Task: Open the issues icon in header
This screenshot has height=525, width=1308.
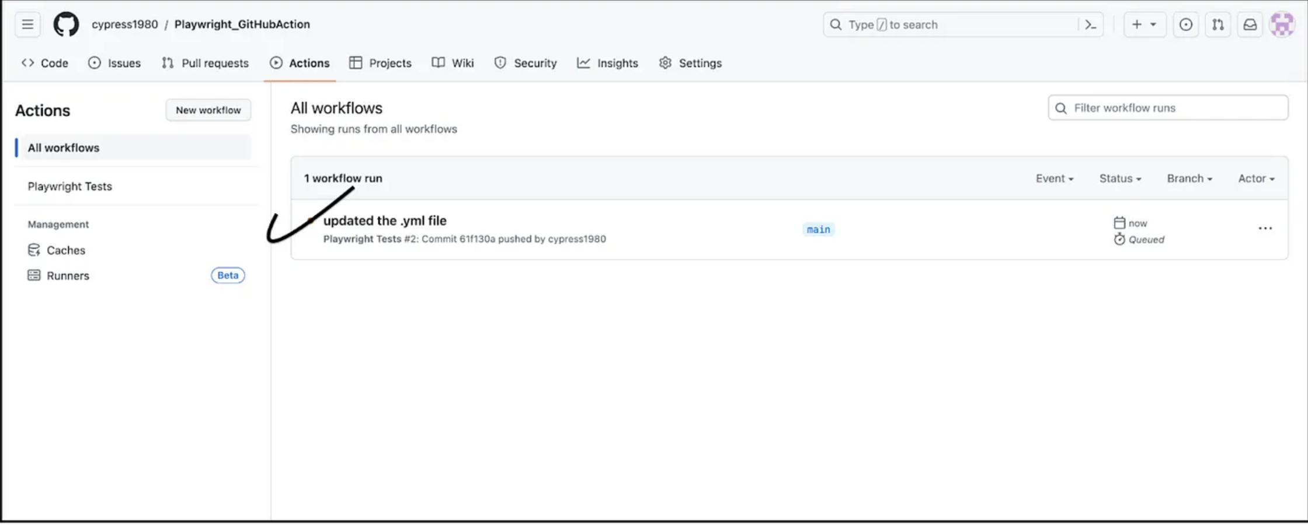Action: pyautogui.click(x=1186, y=24)
